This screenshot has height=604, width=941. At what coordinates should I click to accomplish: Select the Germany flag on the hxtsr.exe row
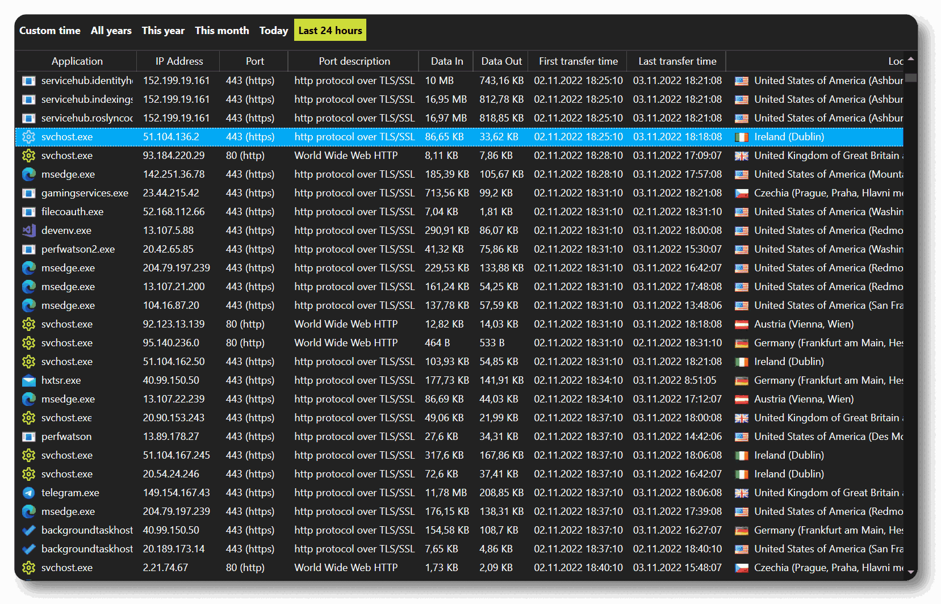(742, 380)
